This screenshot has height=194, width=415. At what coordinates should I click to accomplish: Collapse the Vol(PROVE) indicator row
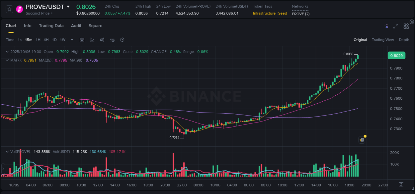point(7,151)
